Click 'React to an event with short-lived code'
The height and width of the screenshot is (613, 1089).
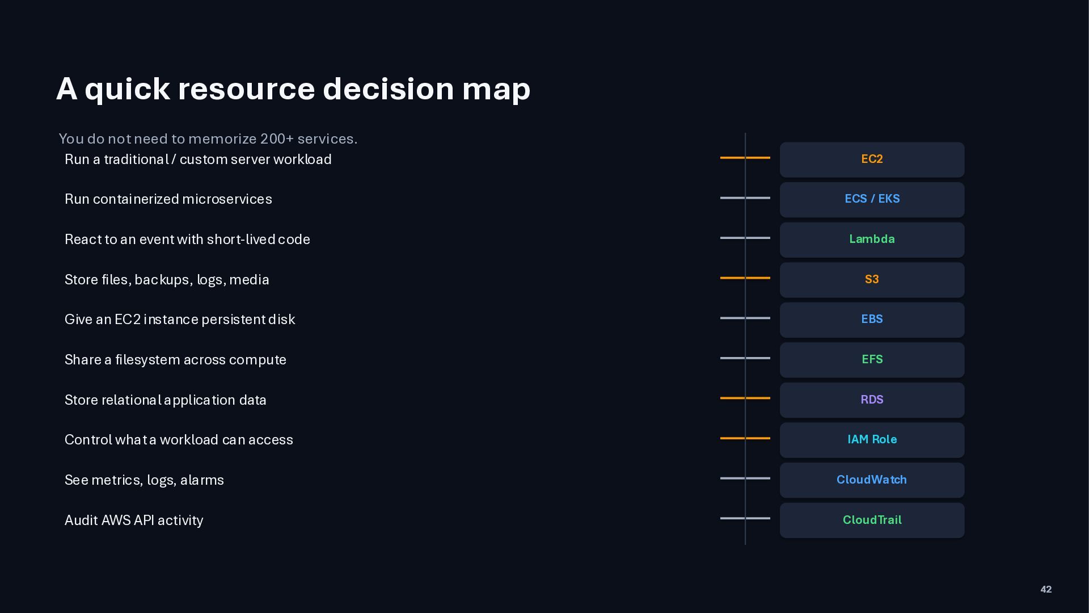click(187, 240)
